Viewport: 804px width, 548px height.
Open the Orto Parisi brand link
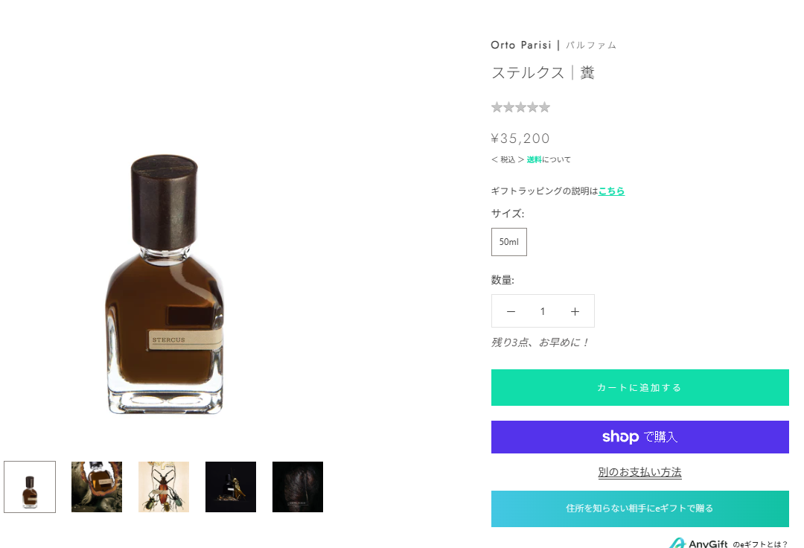[521, 45]
